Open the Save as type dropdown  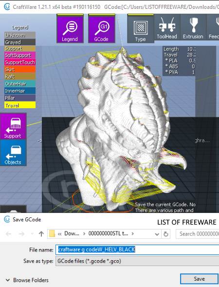point(137,261)
